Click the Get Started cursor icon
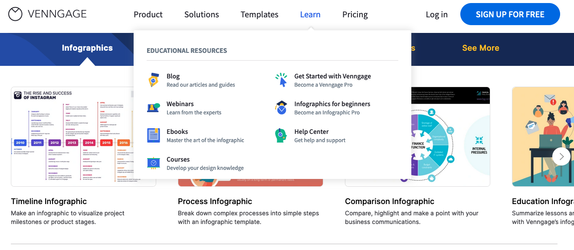574x250 pixels. coord(281,80)
